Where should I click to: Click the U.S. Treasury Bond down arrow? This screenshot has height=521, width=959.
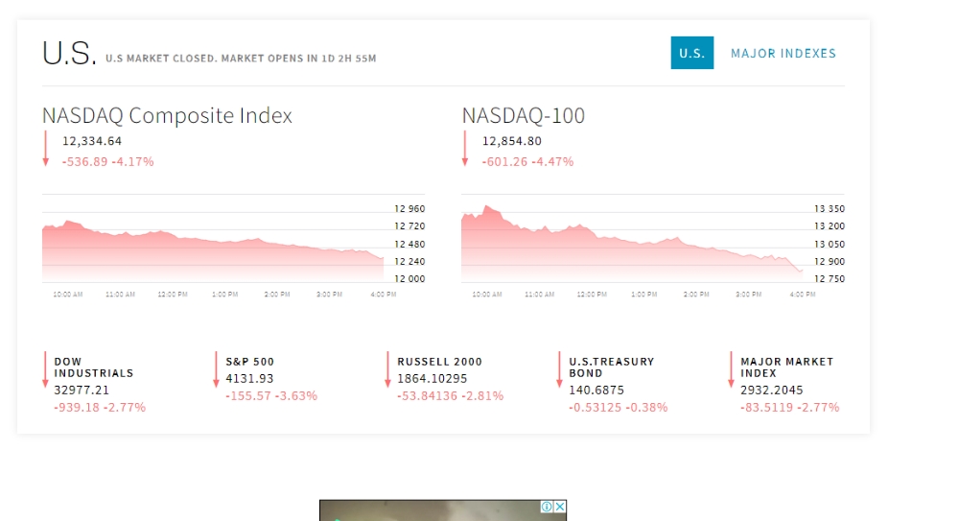click(x=559, y=369)
